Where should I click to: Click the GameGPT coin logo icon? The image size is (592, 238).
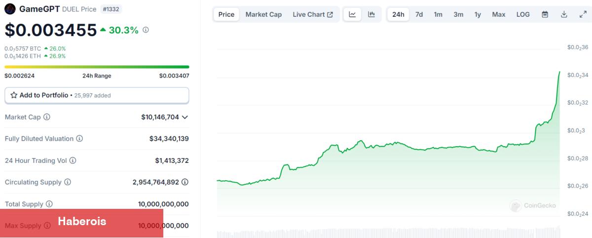[x=10, y=9]
